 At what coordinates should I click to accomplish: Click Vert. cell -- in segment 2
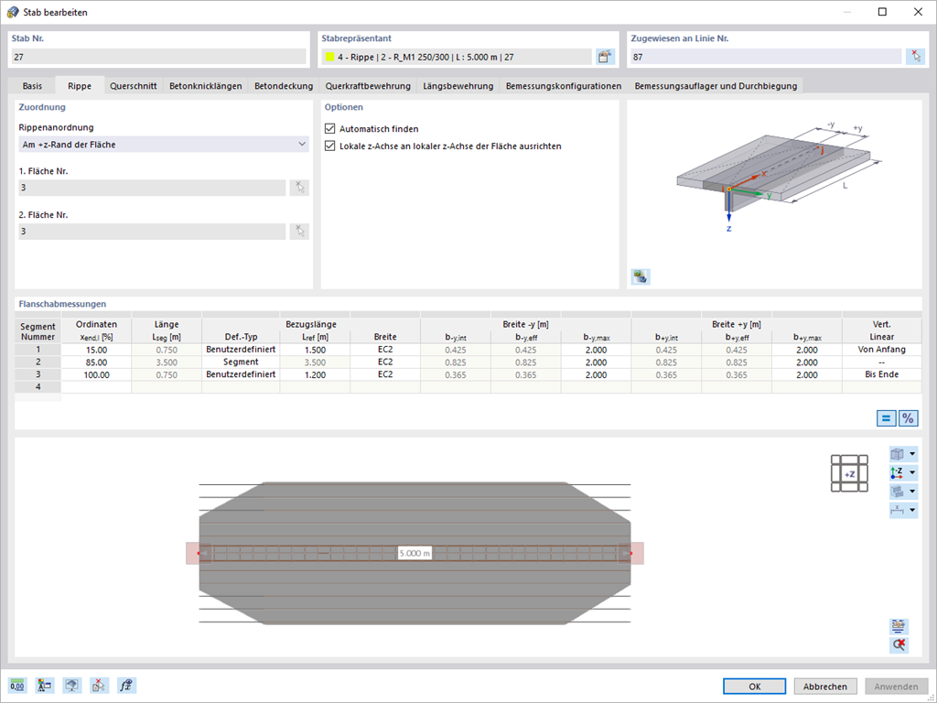pyautogui.click(x=881, y=362)
